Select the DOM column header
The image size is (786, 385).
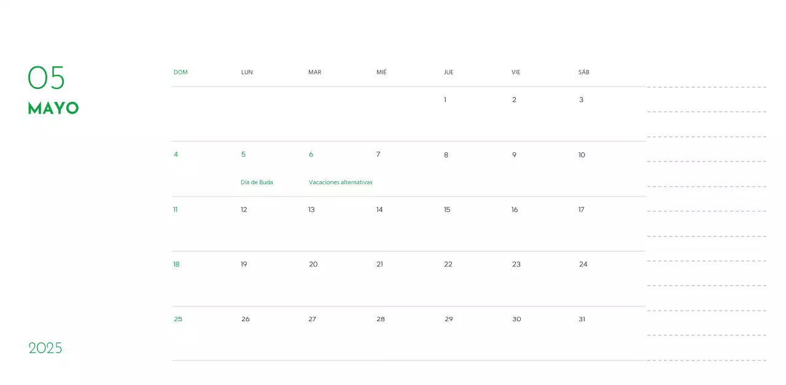click(181, 72)
